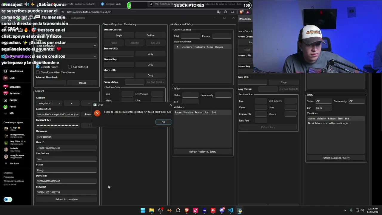Open the TikTok app taskbar icon
The width and height of the screenshot is (382, 215).
click(195, 210)
